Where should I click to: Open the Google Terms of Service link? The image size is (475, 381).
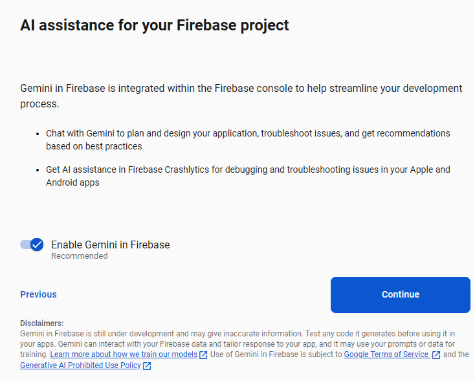(x=386, y=354)
